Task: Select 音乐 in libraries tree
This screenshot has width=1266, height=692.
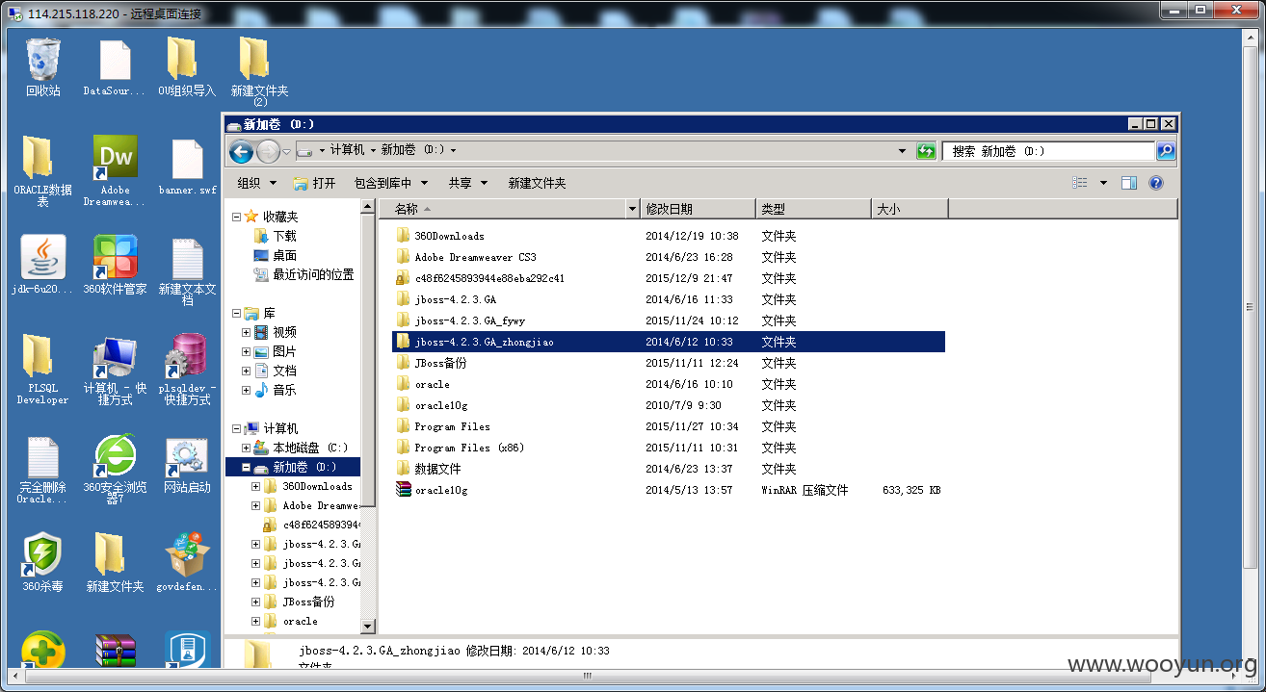Action: pos(276,390)
